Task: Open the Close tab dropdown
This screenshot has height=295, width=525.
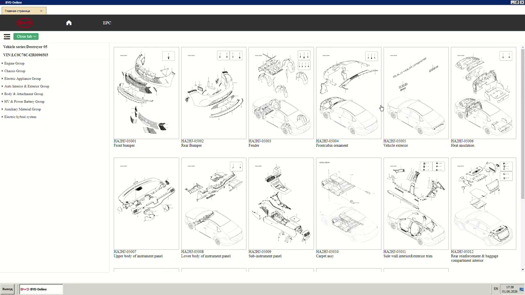Action: point(26,36)
